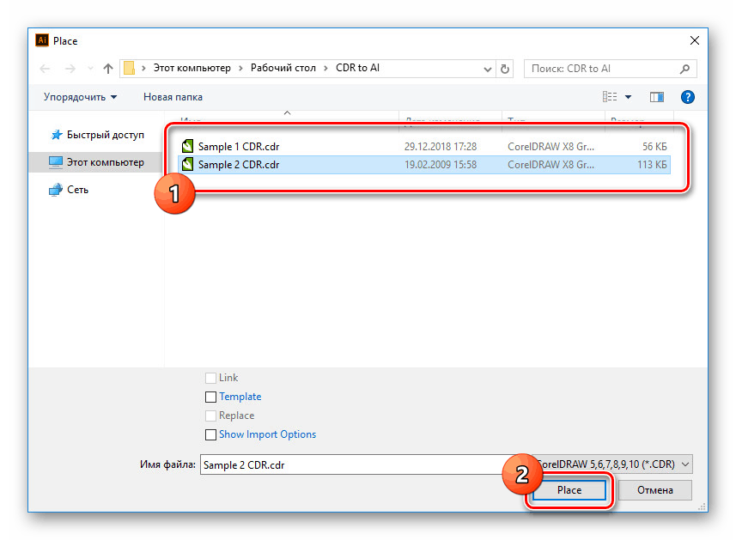The height and width of the screenshot is (540, 736).
Task: Click the '113 КБ' size cell
Action: [652, 165]
